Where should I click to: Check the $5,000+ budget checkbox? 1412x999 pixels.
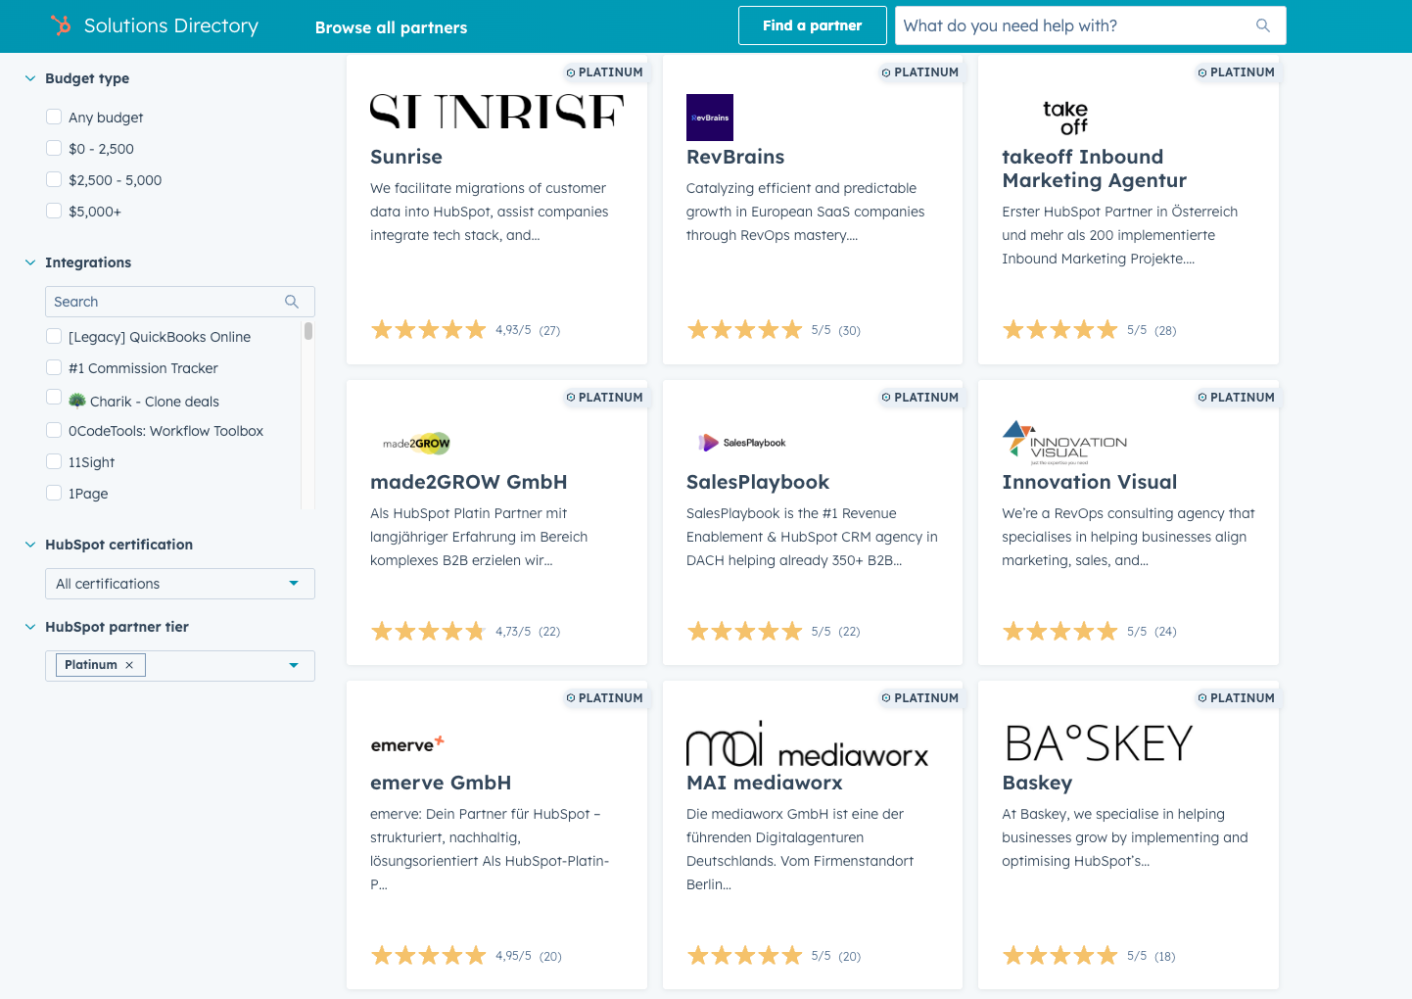(54, 211)
